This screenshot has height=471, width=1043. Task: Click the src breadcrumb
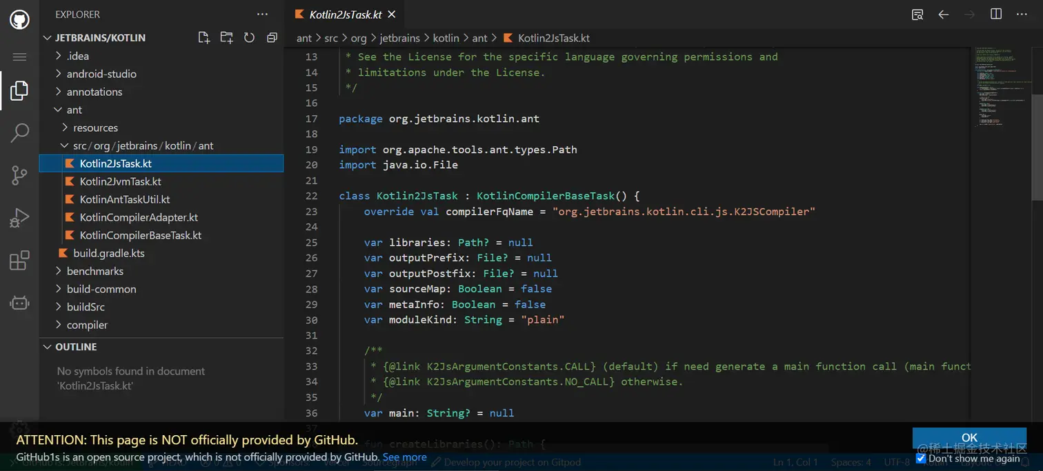pos(331,38)
